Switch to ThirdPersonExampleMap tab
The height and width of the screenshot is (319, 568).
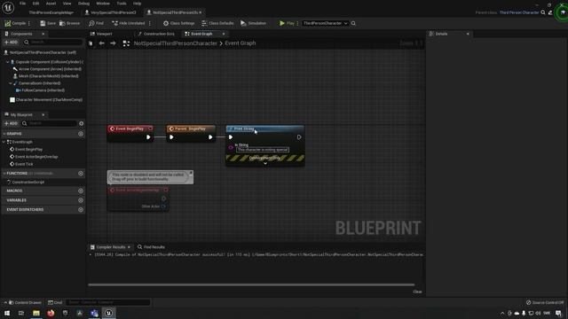51,12
